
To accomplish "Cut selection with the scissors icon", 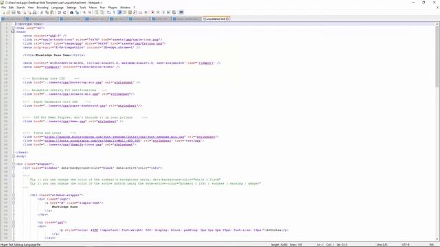I will [41, 12].
